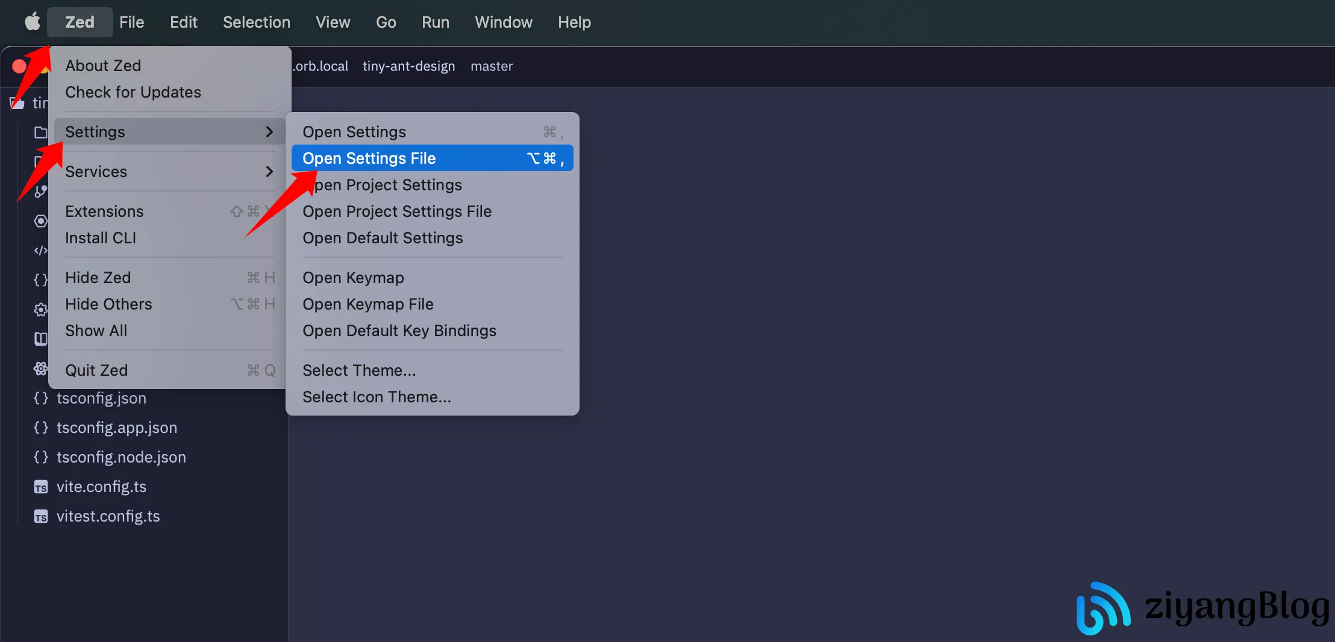Click Quit Zed menu entry
The image size is (1335, 642).
96,370
